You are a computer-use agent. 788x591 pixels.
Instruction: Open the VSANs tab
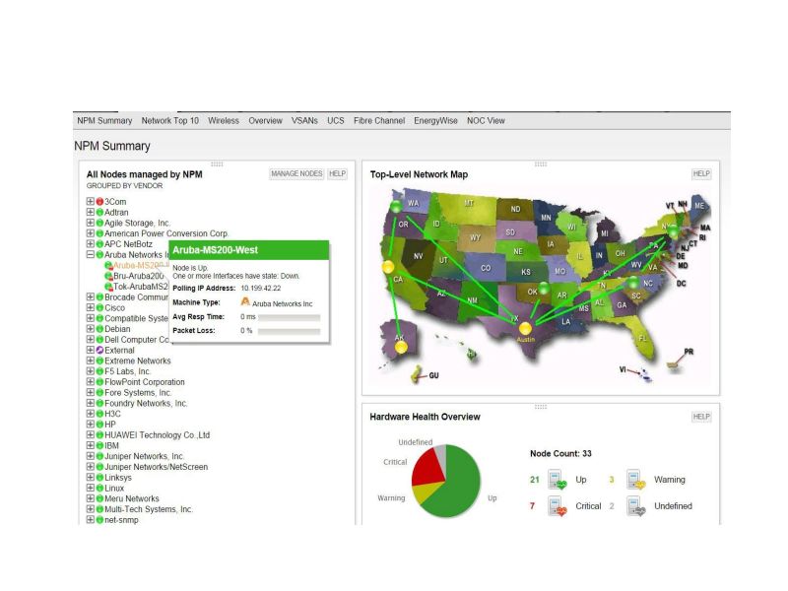pyautogui.click(x=304, y=120)
